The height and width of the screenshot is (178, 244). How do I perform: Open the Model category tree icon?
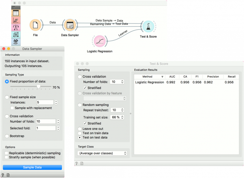pos(16,28)
